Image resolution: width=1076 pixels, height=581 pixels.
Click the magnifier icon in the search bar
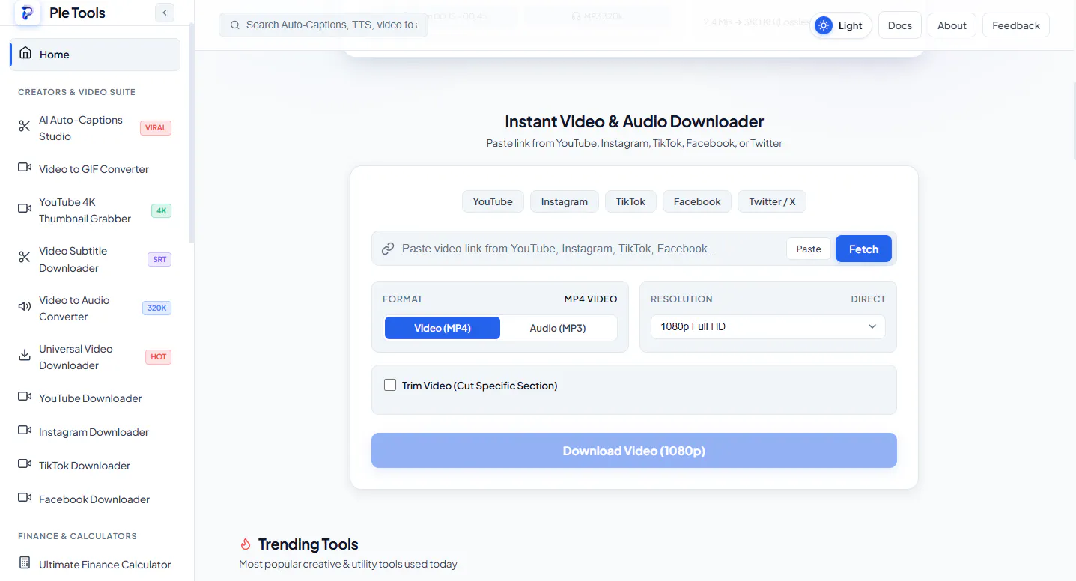point(235,25)
